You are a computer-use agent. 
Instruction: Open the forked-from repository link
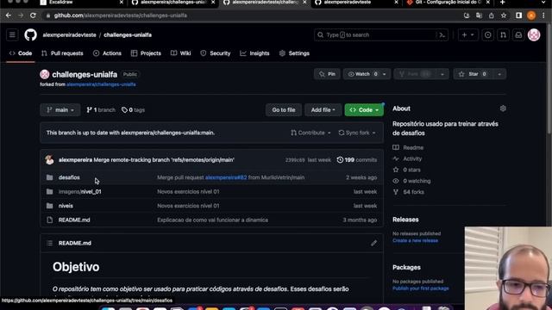pos(101,84)
